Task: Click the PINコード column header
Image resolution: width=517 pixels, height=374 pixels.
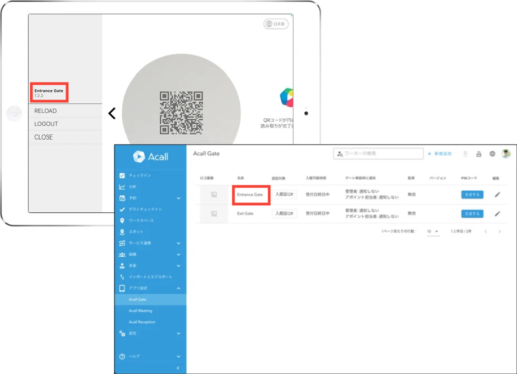Action: click(x=469, y=178)
